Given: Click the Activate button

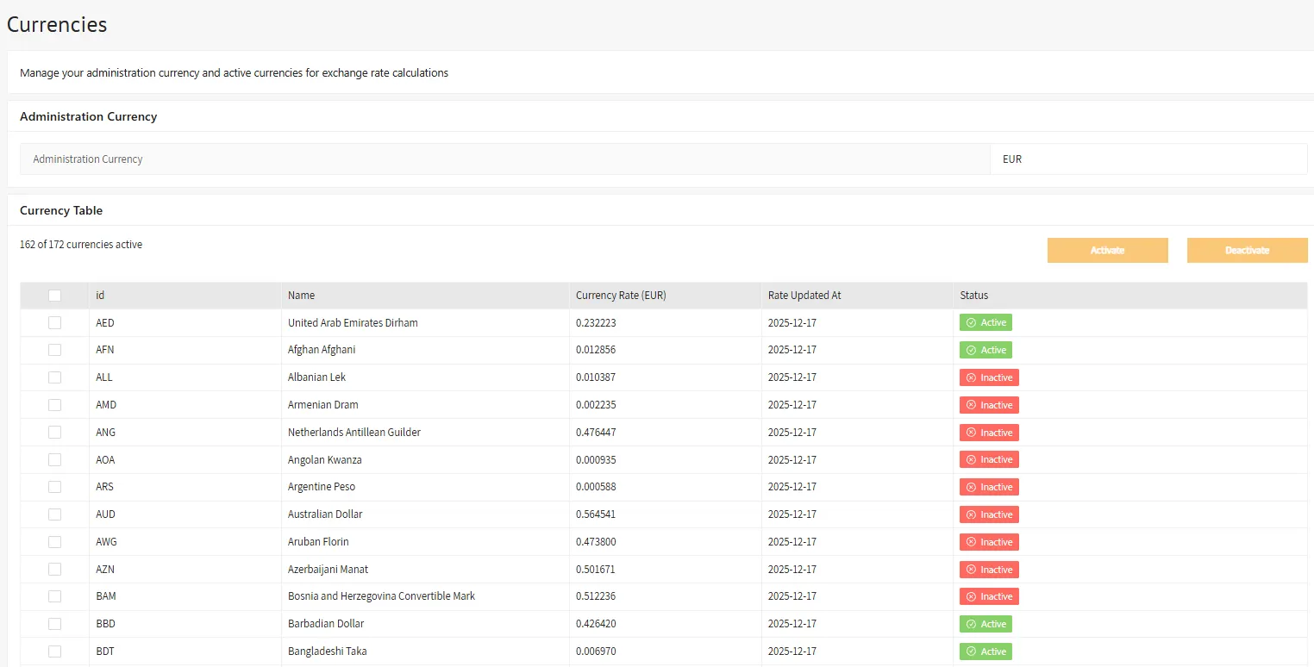Looking at the screenshot, I should pyautogui.click(x=1107, y=250).
